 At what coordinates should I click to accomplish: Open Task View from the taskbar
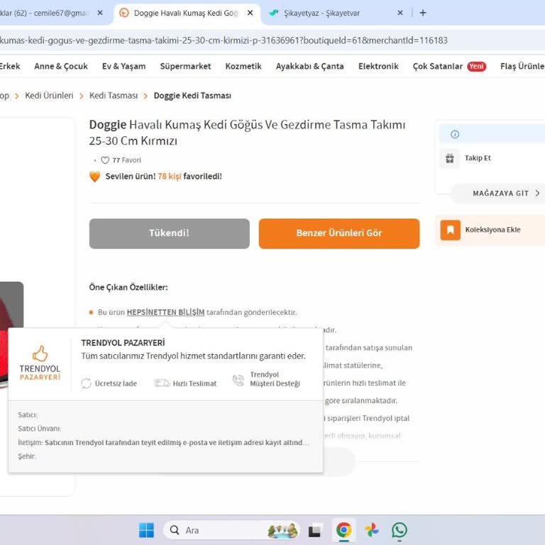click(x=315, y=530)
